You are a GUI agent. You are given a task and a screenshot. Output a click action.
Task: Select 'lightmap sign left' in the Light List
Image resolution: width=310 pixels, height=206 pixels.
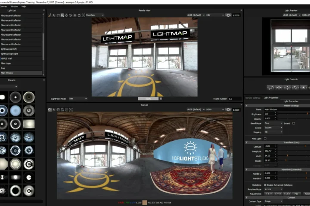(21, 49)
